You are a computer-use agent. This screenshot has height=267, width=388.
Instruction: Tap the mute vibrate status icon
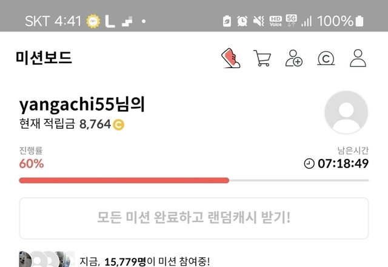click(x=259, y=21)
